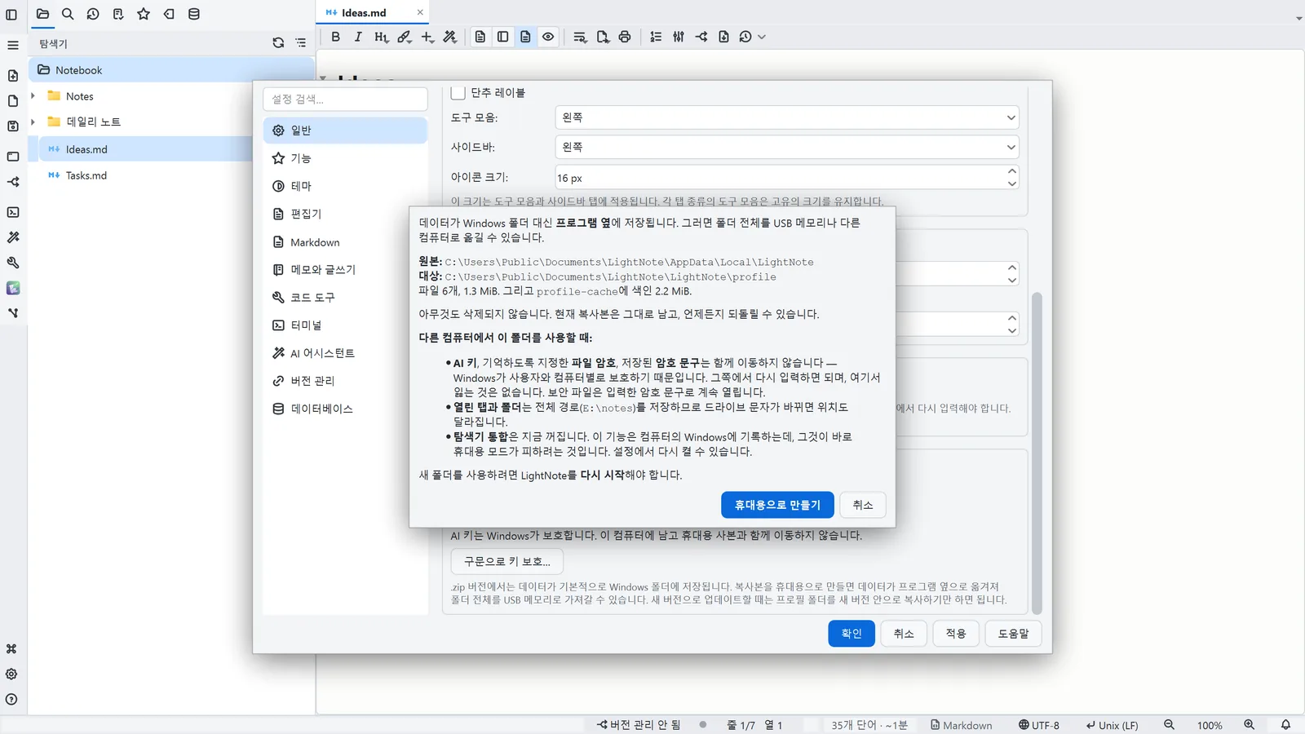Increase 아이콘 크기 stepper value
The height and width of the screenshot is (734, 1305).
[x=1012, y=171]
